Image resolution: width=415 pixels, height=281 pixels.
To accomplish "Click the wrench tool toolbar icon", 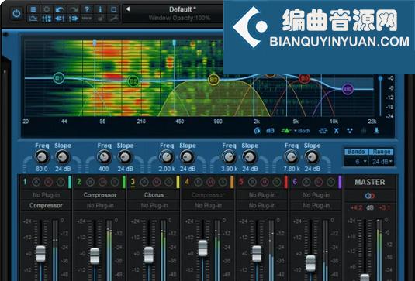I will 114,19.
